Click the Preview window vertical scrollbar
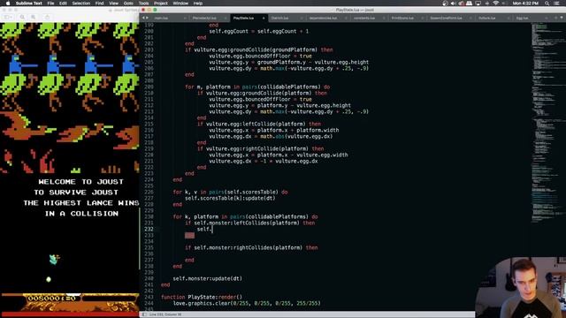Viewport: 566px width, 318px height. [139, 238]
